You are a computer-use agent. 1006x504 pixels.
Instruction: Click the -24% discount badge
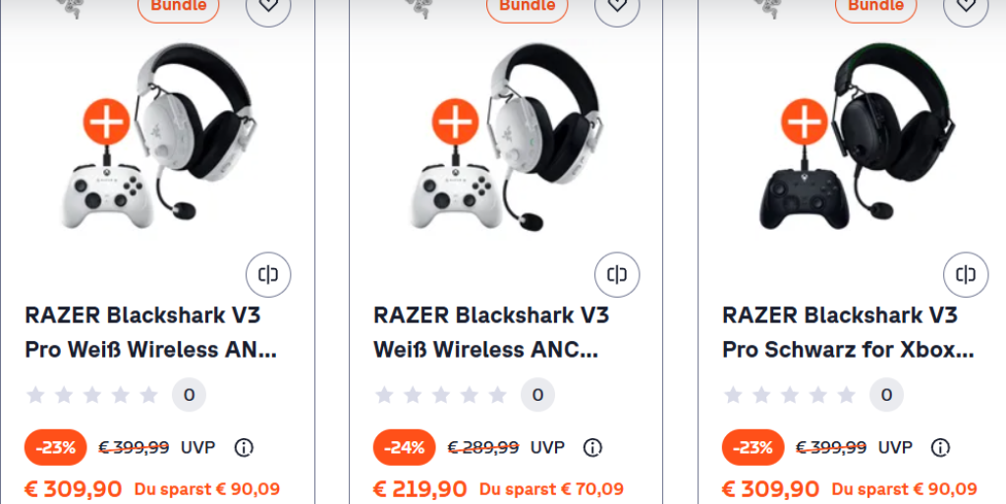point(404,448)
